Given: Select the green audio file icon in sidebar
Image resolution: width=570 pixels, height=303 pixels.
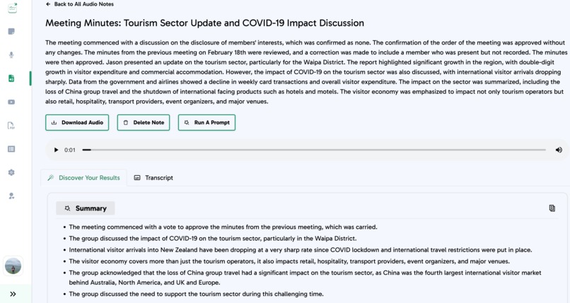Looking at the screenshot, I should 11,78.
